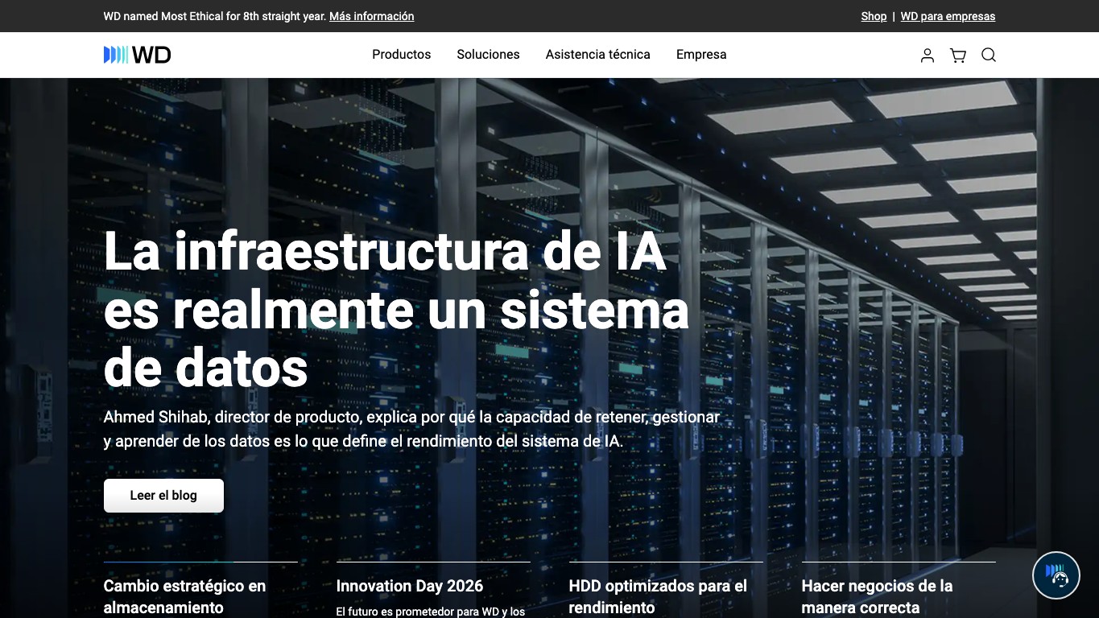Open the user account icon
The width and height of the screenshot is (1099, 618).
928,55
